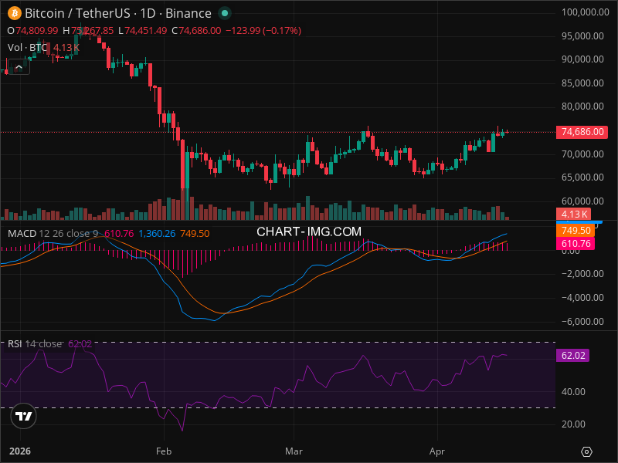618x463 pixels.
Task: Click the purple RSI value label 62.02
Action: pos(572,356)
